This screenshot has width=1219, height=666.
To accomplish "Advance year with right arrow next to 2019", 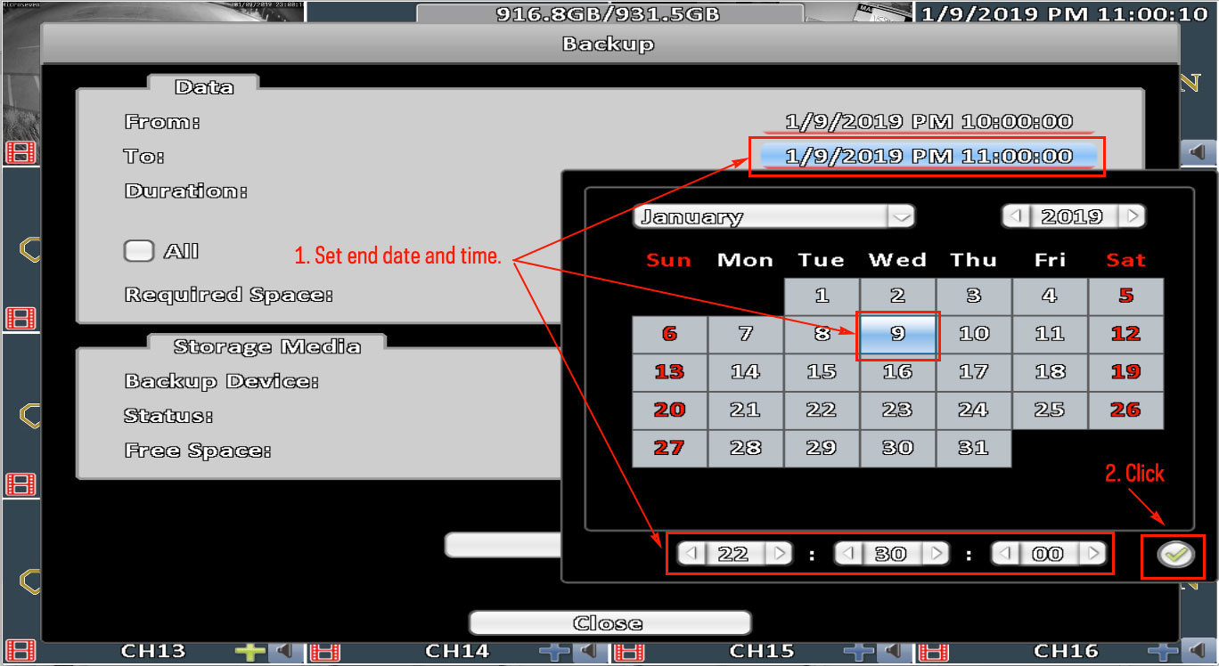I will (1132, 216).
